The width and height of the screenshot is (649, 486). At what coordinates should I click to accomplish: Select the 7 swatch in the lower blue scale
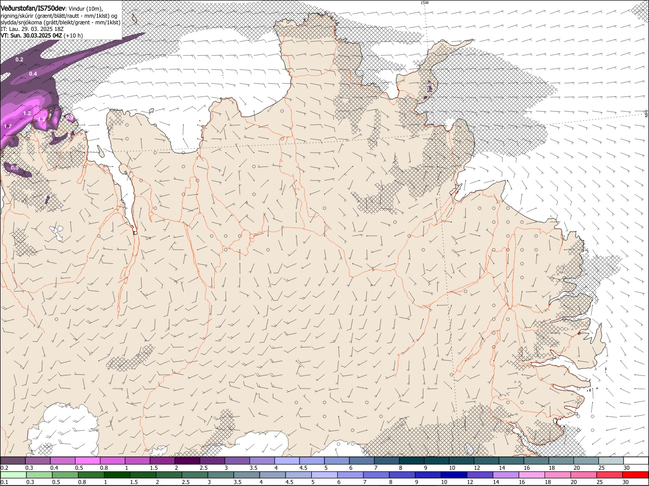[376, 475]
